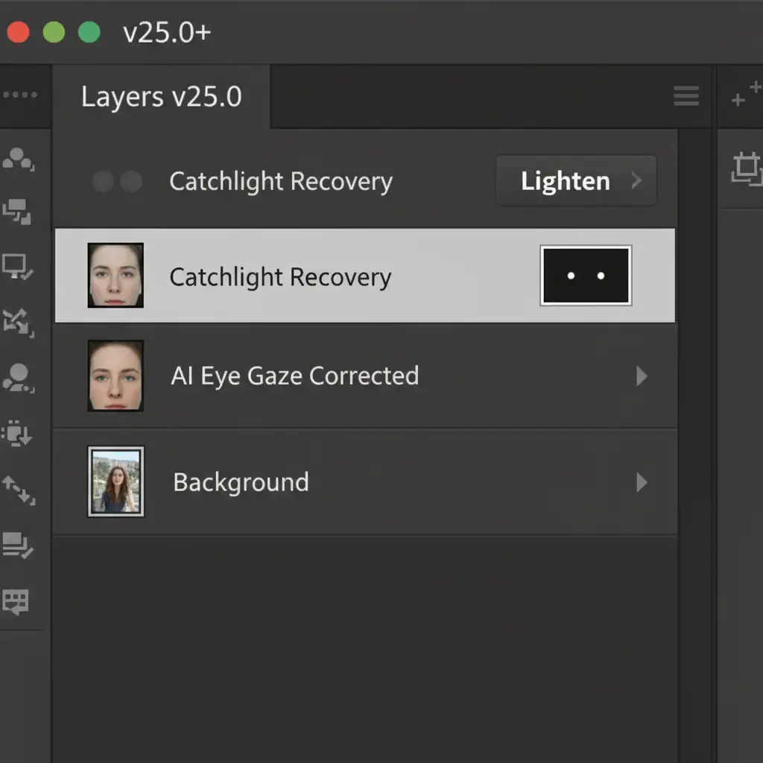The height and width of the screenshot is (763, 763).
Task: Select the crop frame icon in right panel
Action: pyautogui.click(x=747, y=168)
